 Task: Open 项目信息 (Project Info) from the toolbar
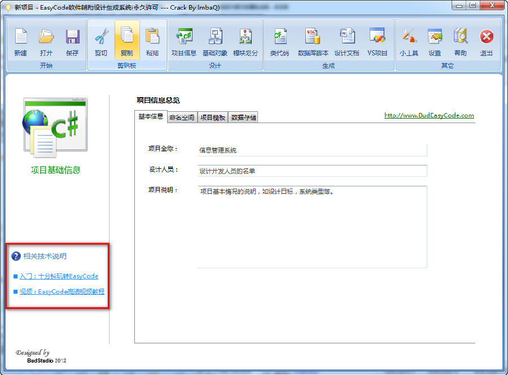(184, 42)
